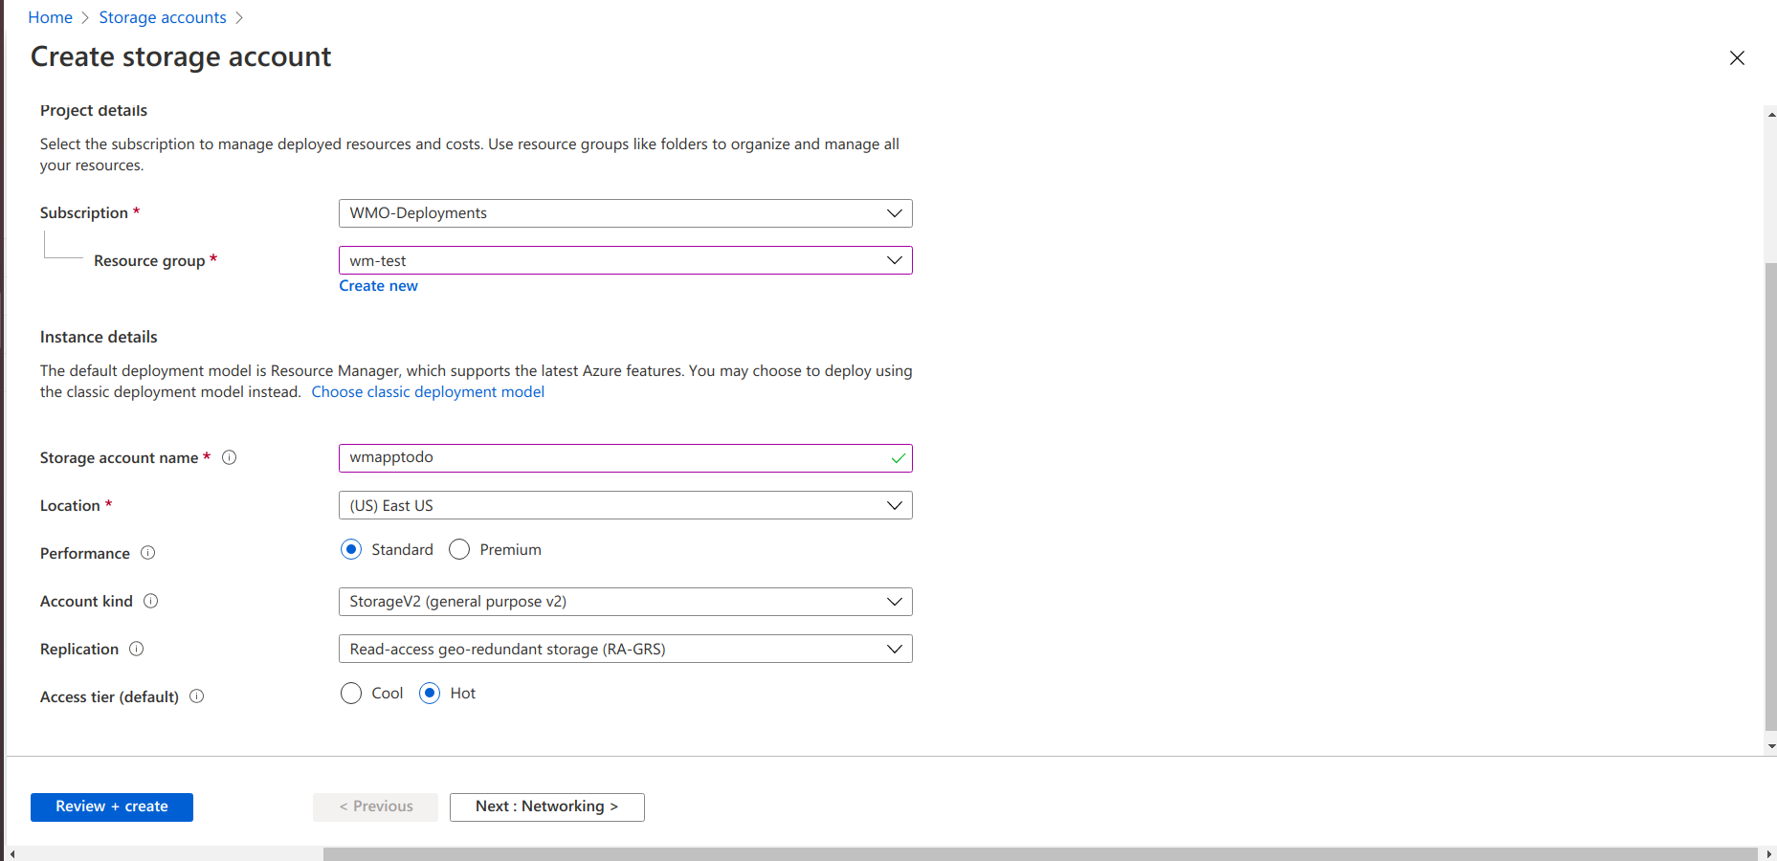This screenshot has width=1777, height=861.
Task: Click info icon next to Account kind
Action: 151,601
